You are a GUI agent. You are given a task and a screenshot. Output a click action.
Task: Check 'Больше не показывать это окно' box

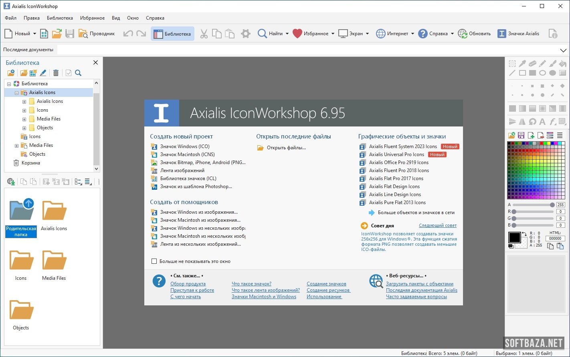click(154, 261)
